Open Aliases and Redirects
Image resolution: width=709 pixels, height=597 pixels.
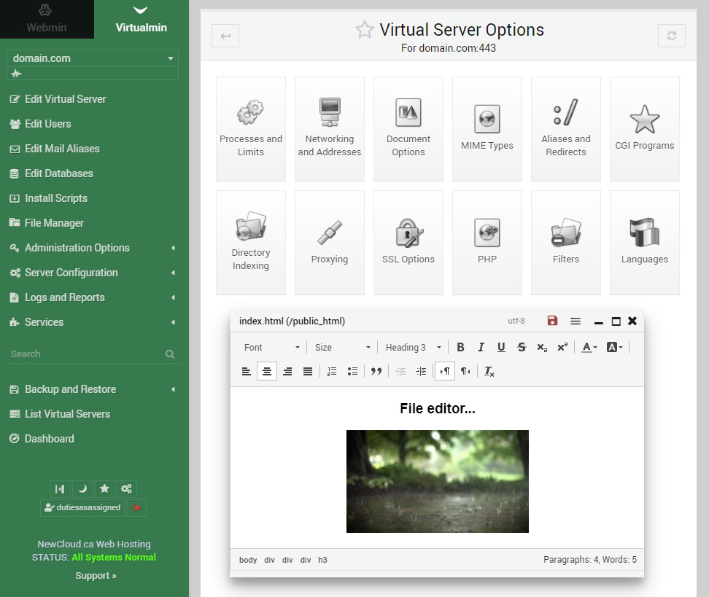click(x=565, y=129)
